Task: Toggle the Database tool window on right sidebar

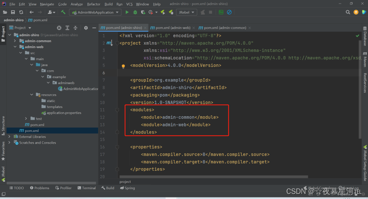Action: click(x=365, y=38)
